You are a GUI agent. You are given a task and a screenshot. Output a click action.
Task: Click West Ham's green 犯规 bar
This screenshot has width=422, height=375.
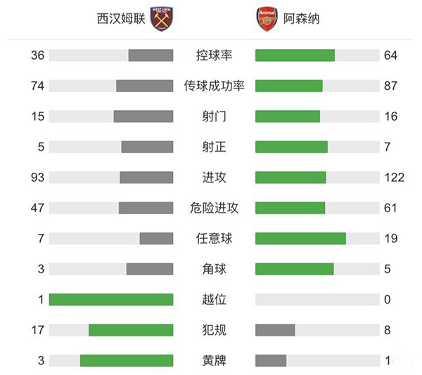[x=131, y=330]
